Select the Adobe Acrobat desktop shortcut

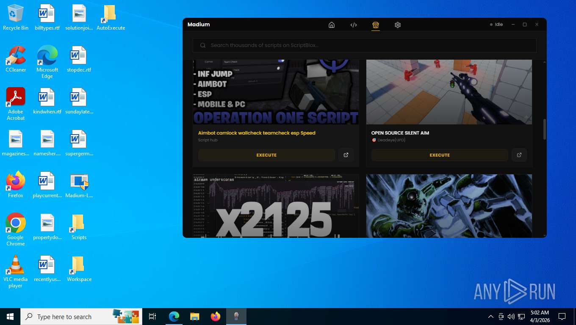(16, 104)
